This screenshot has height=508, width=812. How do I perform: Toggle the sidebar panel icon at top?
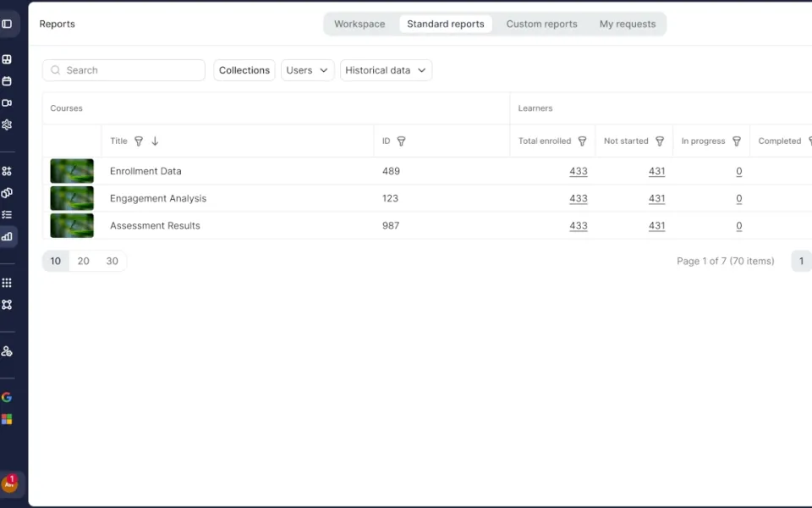coord(7,24)
